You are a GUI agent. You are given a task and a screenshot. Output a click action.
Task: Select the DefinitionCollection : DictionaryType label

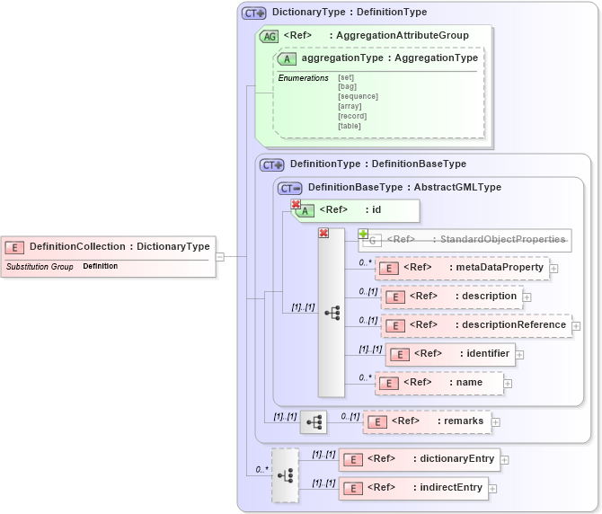pyautogui.click(x=120, y=246)
